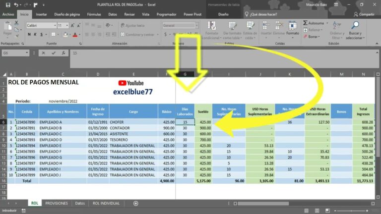Select cell with EMPLEADO D name
This screenshot has height=214, width=381.
(x=63, y=140)
